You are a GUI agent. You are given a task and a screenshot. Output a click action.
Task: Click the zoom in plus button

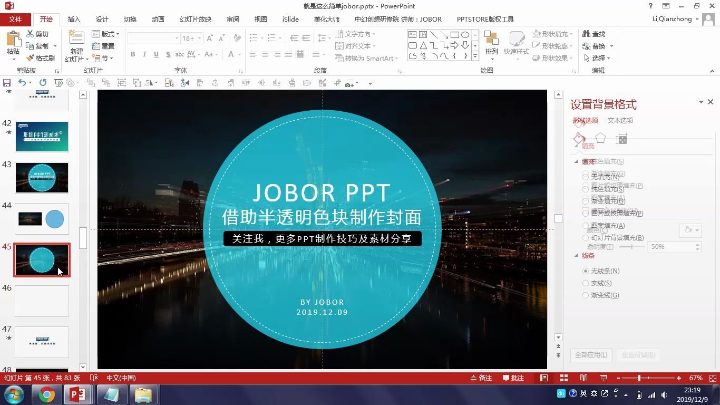tap(679, 378)
